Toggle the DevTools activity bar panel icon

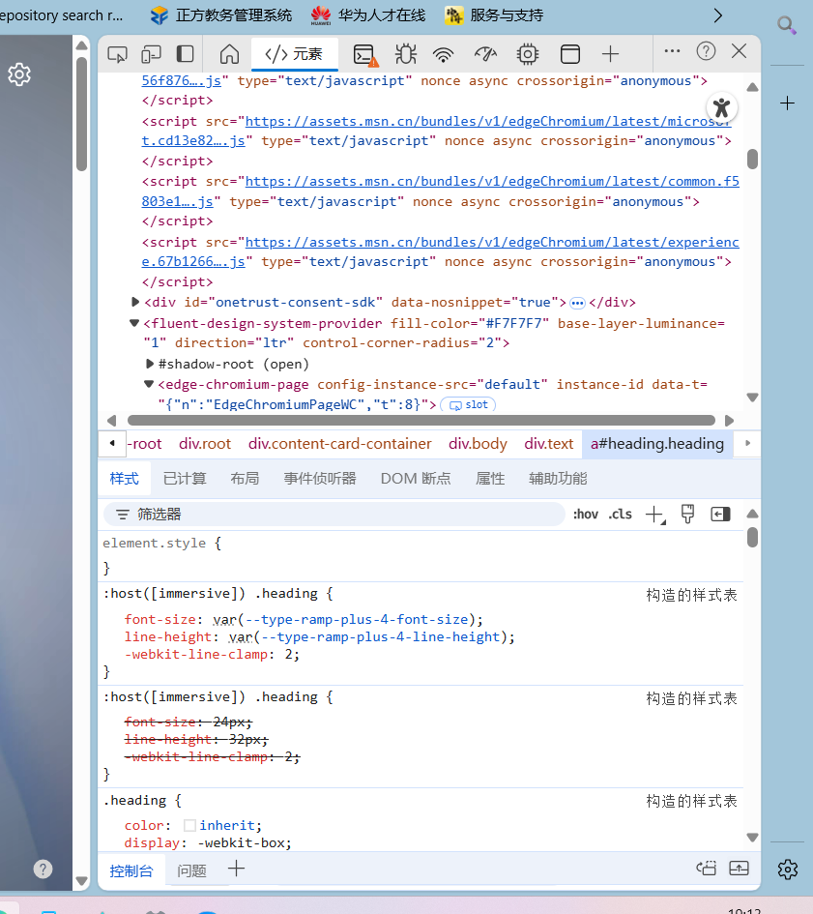[185, 54]
